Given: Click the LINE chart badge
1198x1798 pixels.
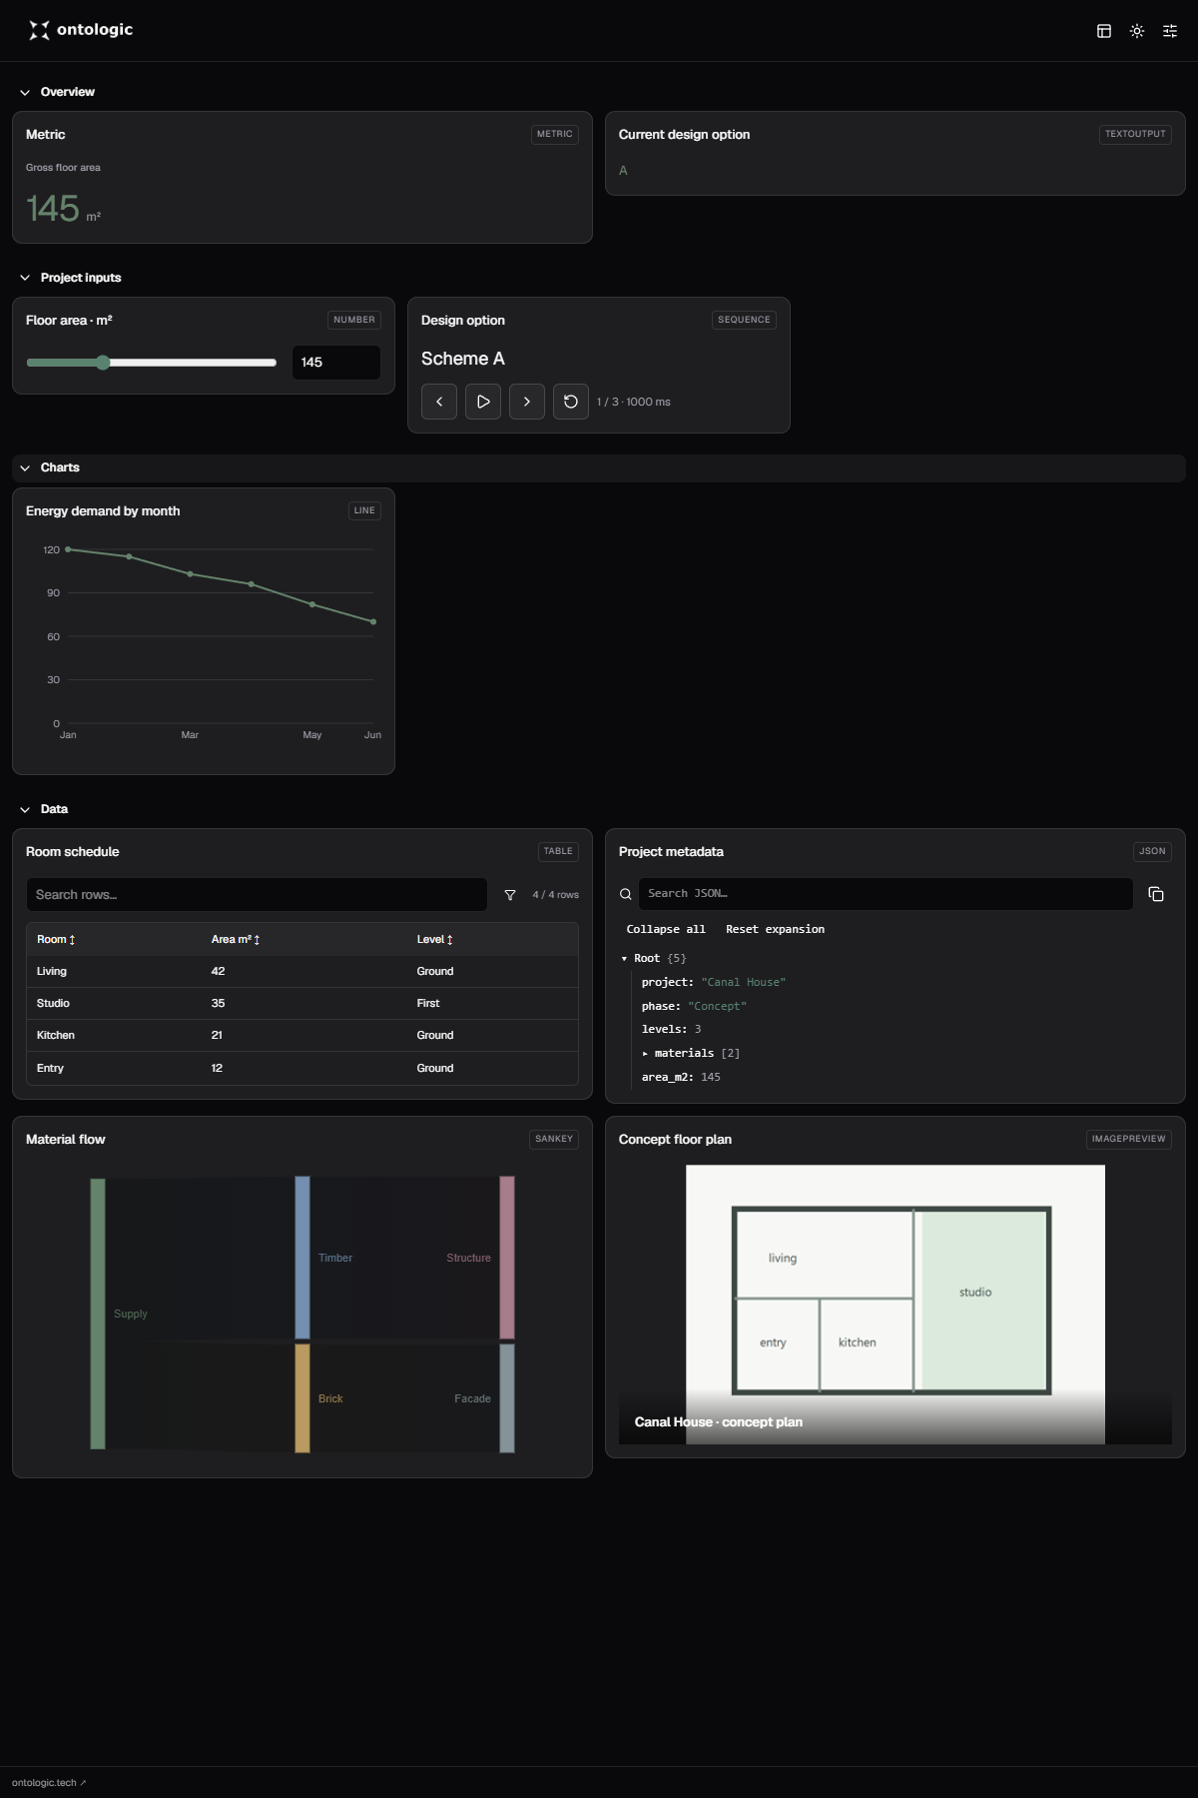Looking at the screenshot, I should pyautogui.click(x=364, y=510).
